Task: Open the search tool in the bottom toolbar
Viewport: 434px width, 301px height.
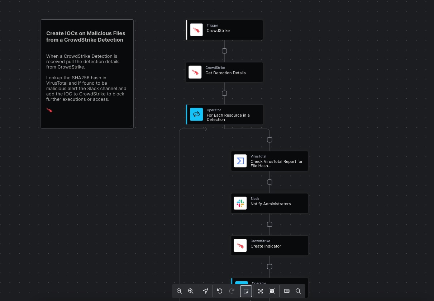Action: [298, 291]
